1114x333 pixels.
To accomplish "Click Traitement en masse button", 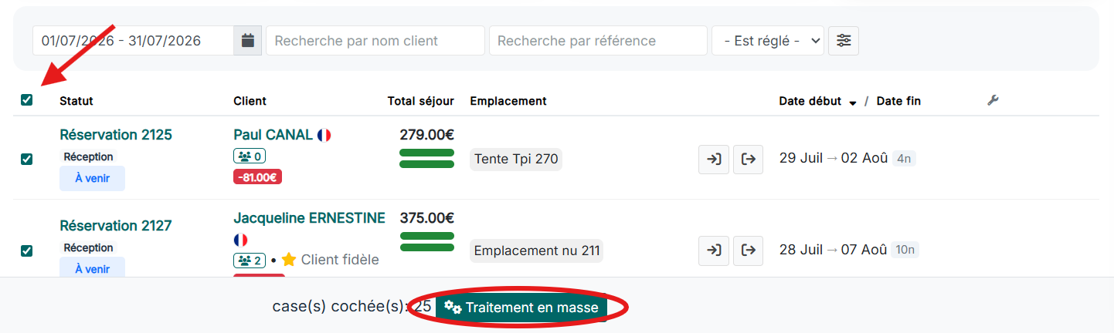I will click(522, 308).
